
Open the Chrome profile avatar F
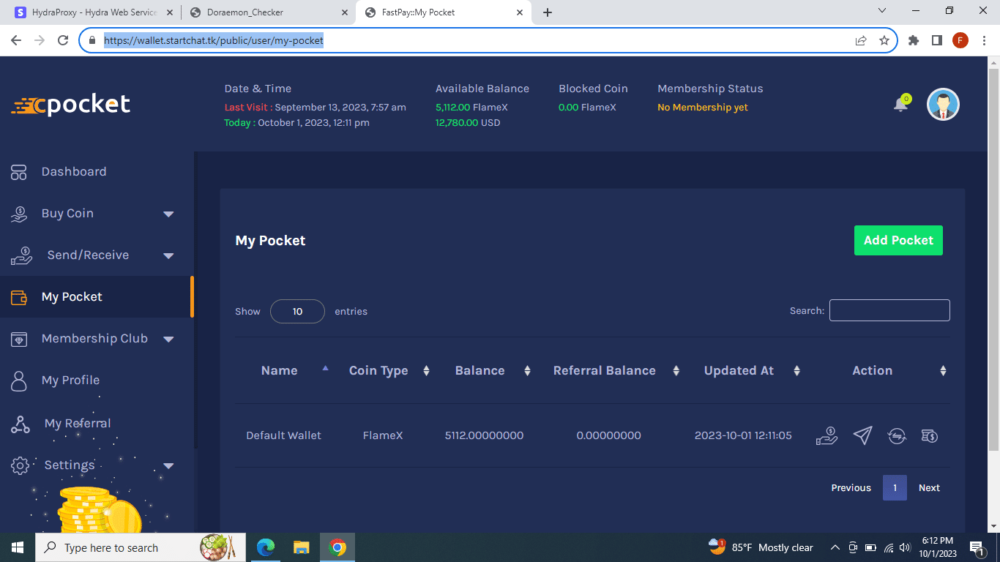point(960,41)
